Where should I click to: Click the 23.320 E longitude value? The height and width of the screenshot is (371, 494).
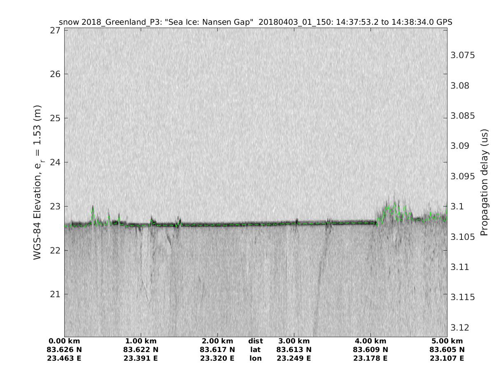click(217, 358)
